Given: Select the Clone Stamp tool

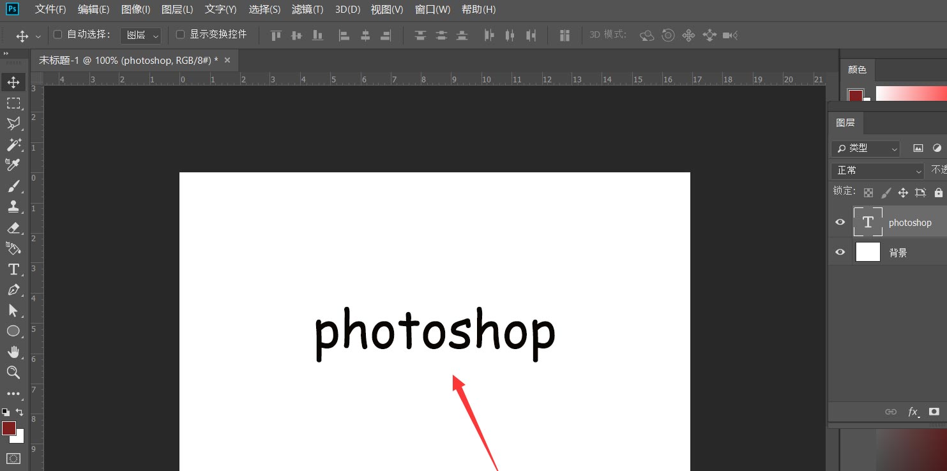Looking at the screenshot, I should [13, 207].
